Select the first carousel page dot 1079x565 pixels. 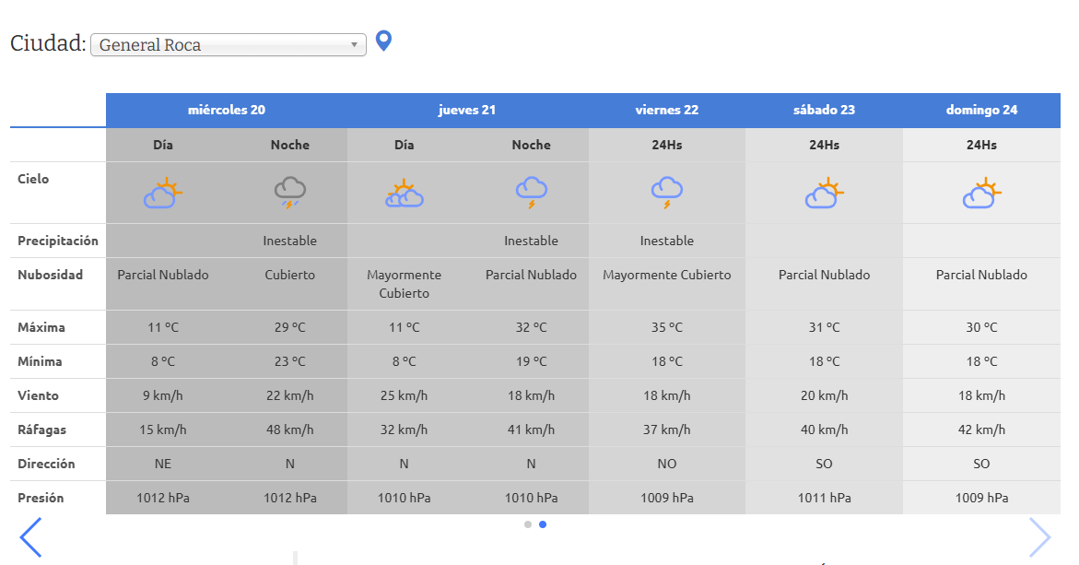(x=528, y=524)
